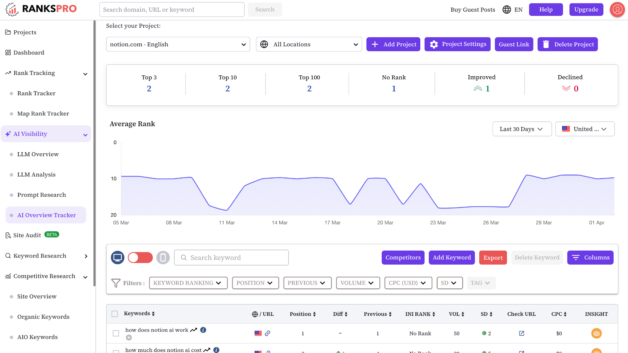Check the select-all keywords checkbox
This screenshot has width=628, height=353.
click(x=114, y=314)
